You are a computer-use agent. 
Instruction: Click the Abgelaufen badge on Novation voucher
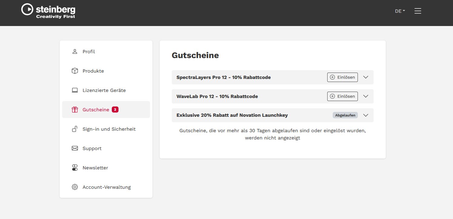pyautogui.click(x=345, y=115)
